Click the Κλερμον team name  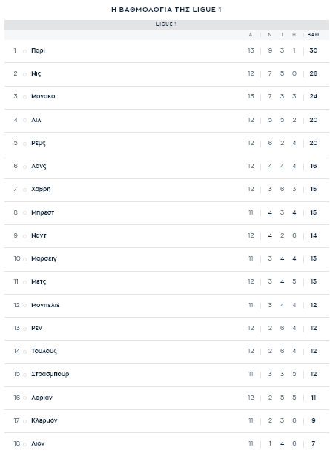coord(44,420)
